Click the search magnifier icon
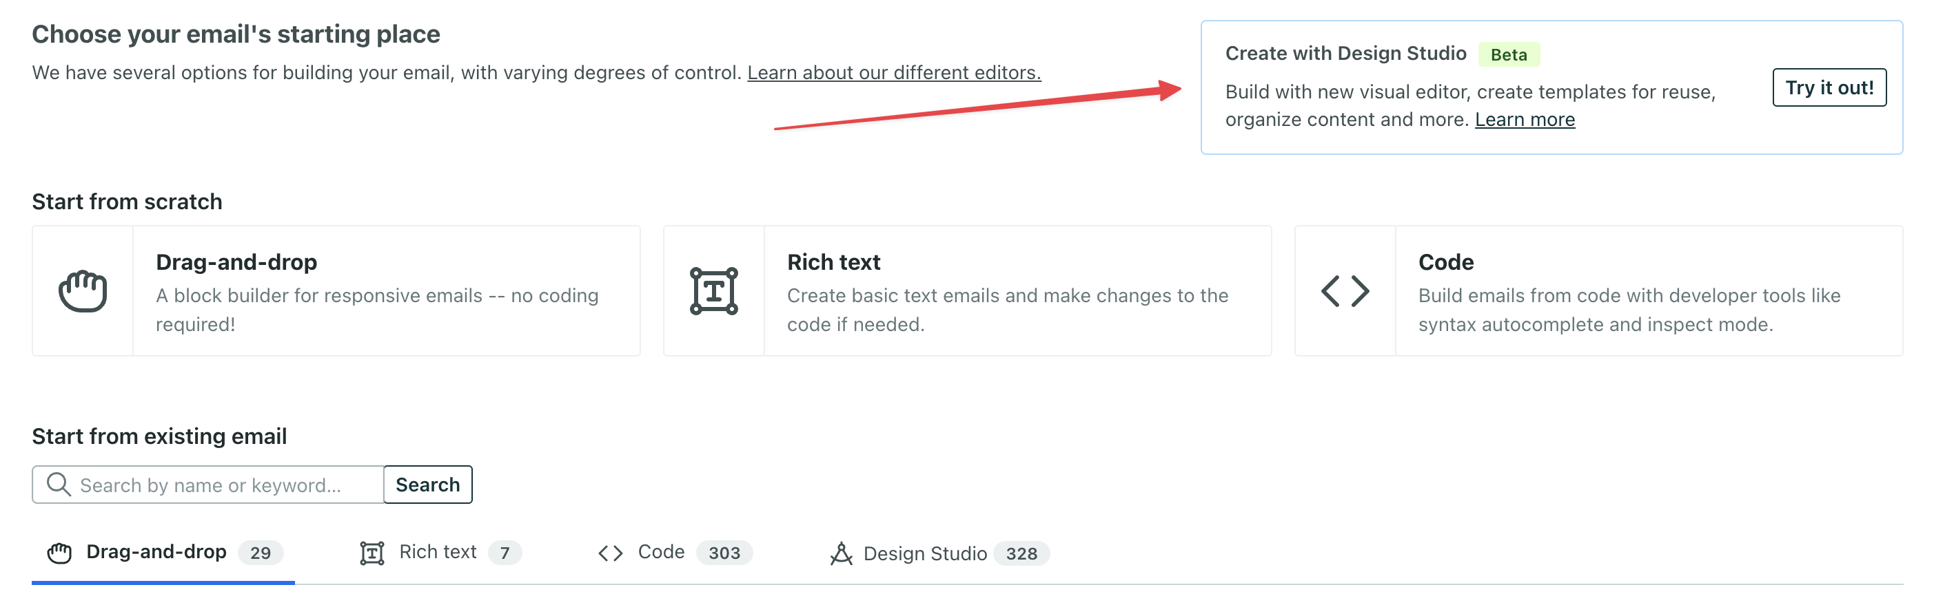 (59, 484)
